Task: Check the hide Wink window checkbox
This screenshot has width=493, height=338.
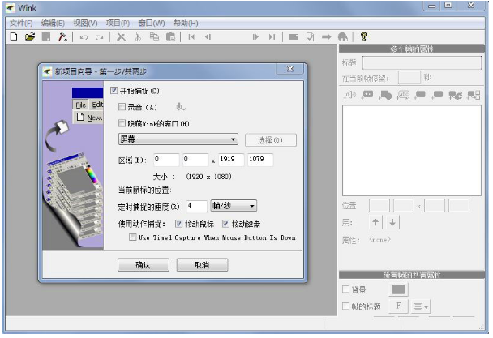Action: (x=122, y=123)
